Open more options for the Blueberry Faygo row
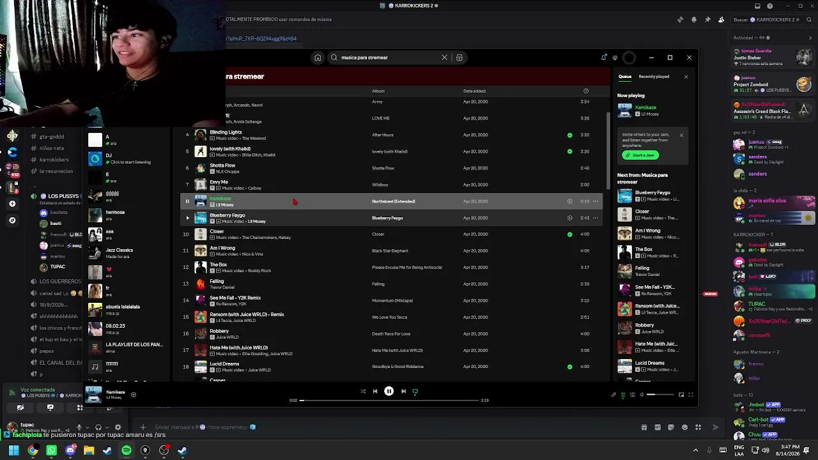The width and height of the screenshot is (818, 460). [x=595, y=218]
